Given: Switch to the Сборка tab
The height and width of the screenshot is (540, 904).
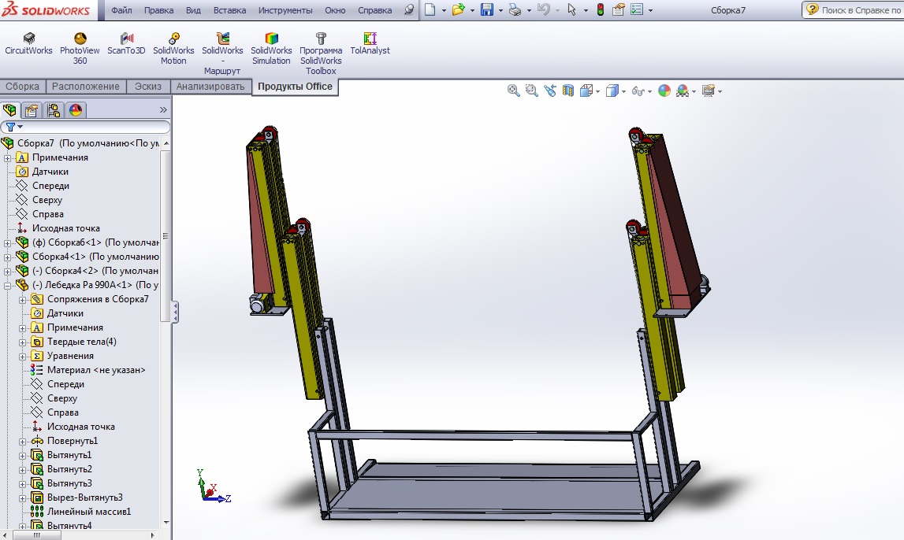Looking at the screenshot, I should pos(23,87).
